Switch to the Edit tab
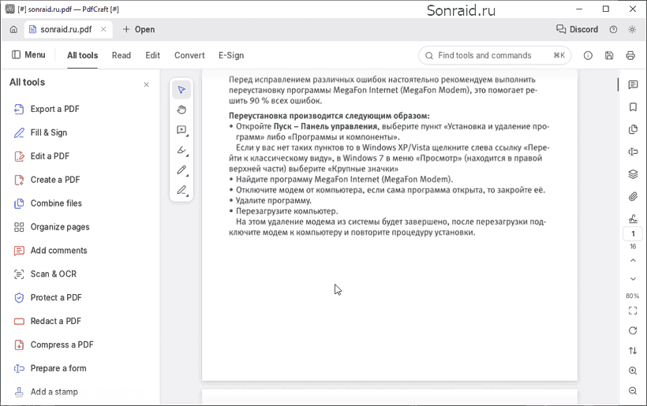 152,55
